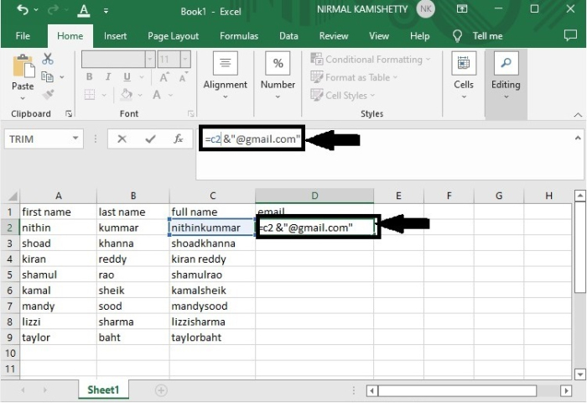The height and width of the screenshot is (403, 587).
Task: Open the Help tab
Action: [419, 36]
